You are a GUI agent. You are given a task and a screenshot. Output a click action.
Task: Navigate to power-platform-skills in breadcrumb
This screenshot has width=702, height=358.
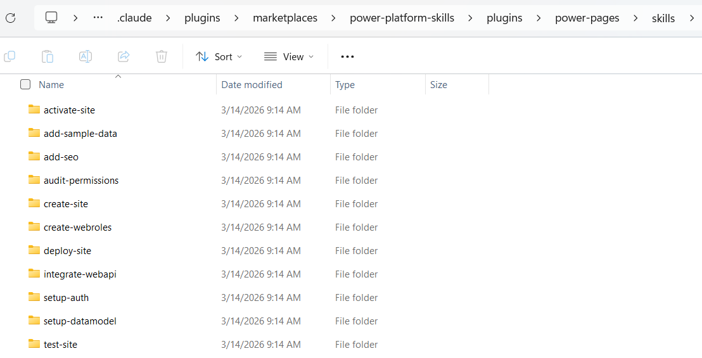[x=402, y=18]
